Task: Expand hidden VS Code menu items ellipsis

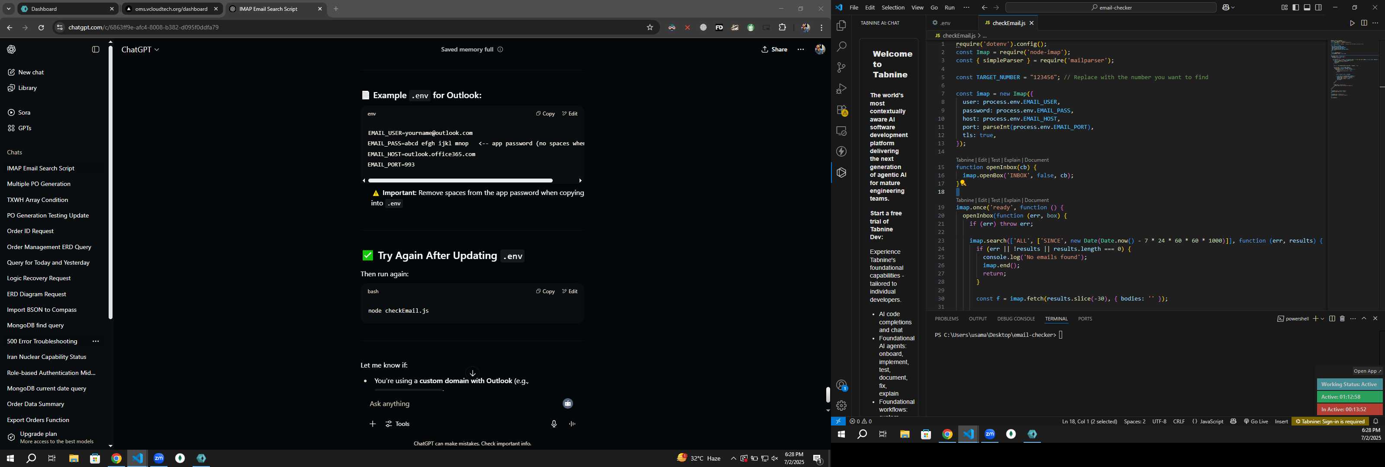Action: click(966, 8)
